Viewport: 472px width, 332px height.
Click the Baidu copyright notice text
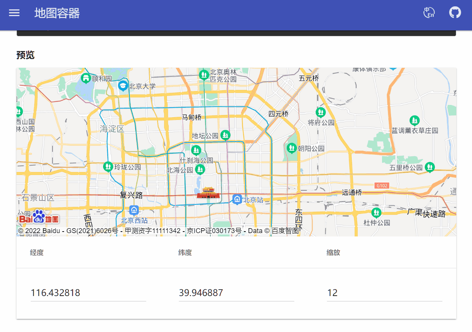158,231
